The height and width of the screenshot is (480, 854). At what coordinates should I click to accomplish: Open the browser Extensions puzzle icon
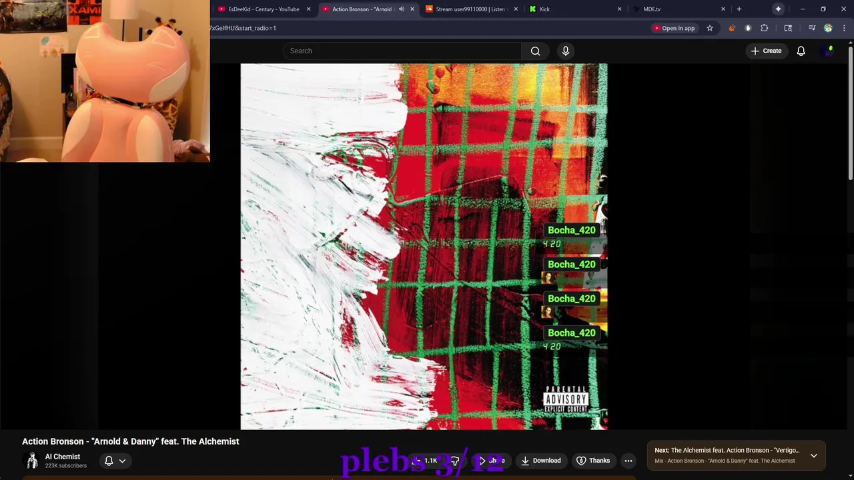tap(765, 28)
